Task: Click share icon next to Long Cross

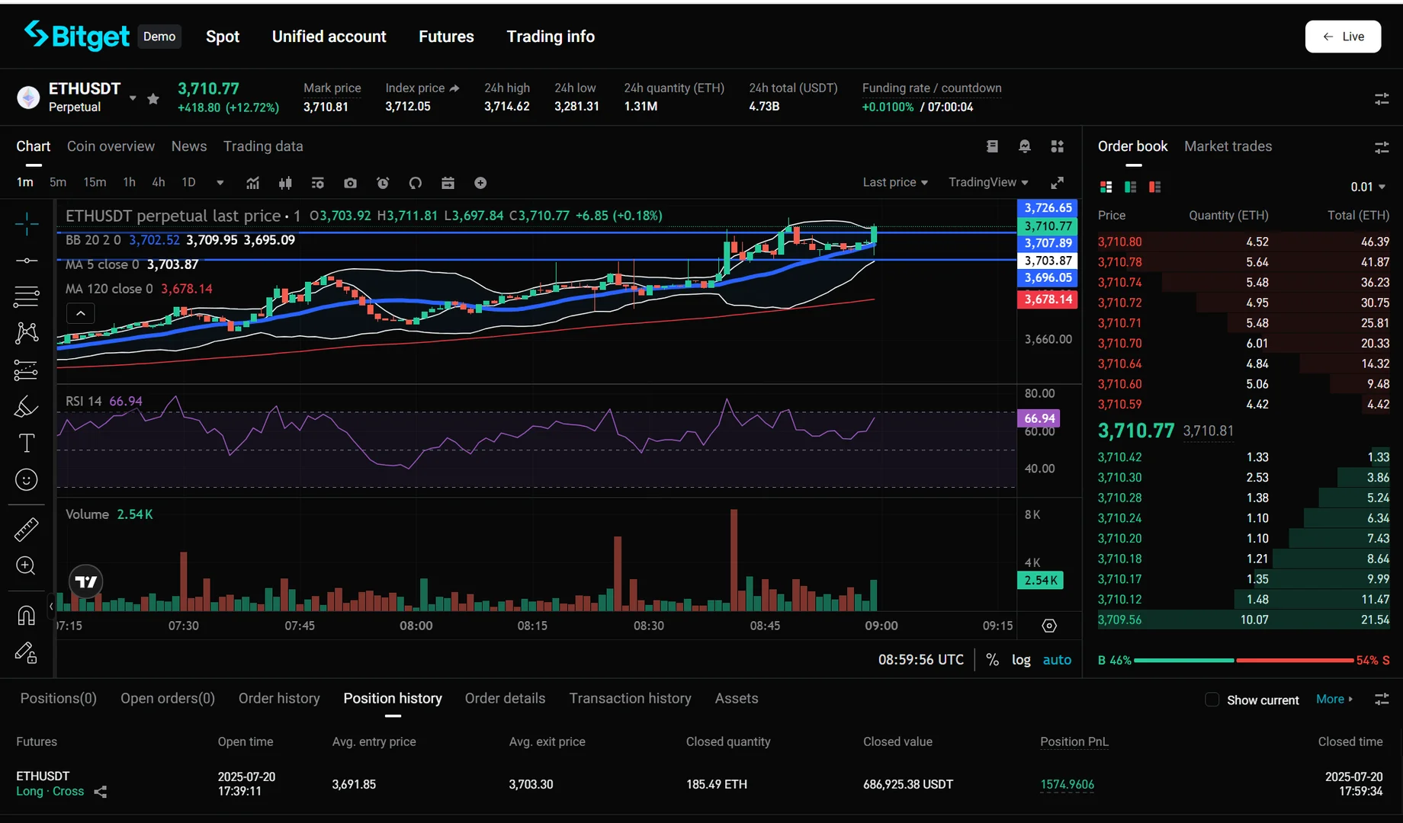Action: (x=101, y=792)
